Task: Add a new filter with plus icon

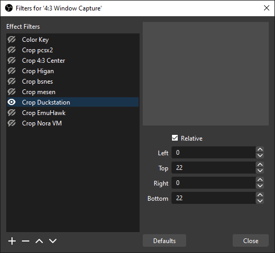Action: click(x=12, y=241)
